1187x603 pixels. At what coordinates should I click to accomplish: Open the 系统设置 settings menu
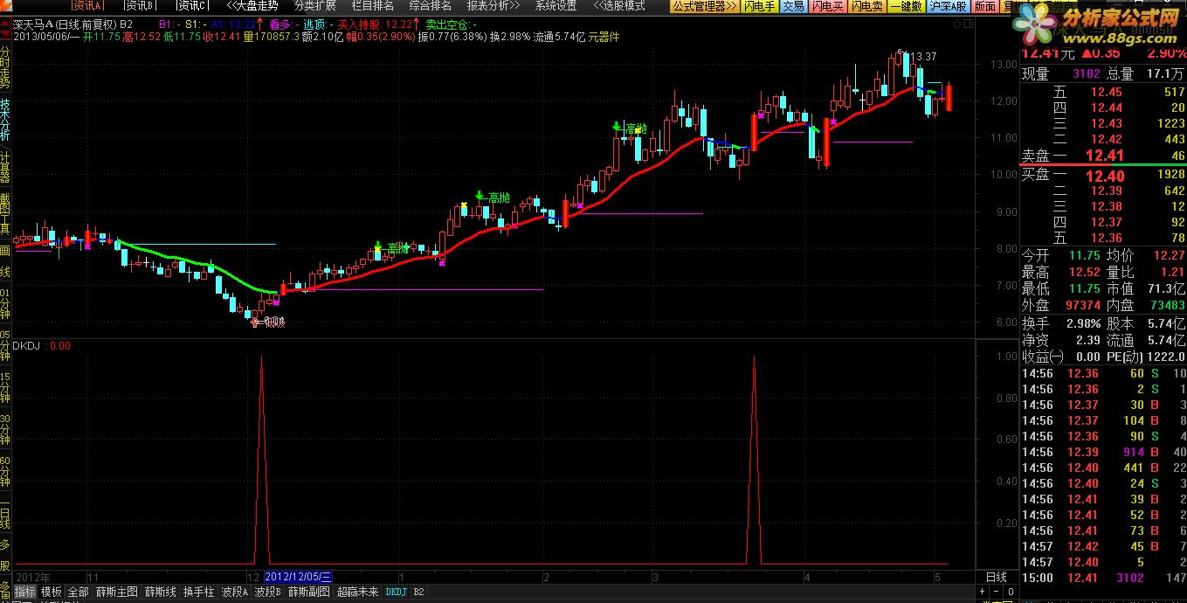[556, 5]
